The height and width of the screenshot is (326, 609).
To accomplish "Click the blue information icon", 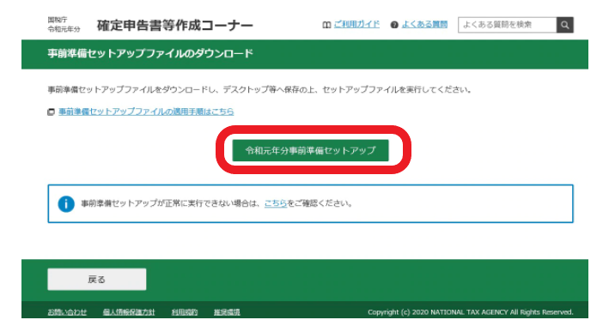I will click(x=66, y=204).
